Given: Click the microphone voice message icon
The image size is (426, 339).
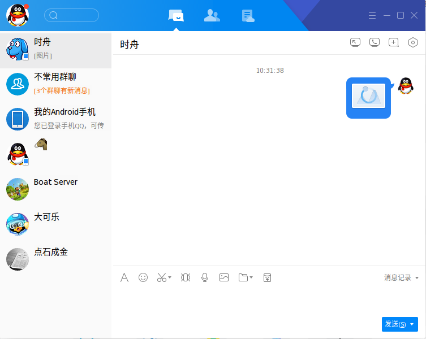Looking at the screenshot, I should 205,277.
